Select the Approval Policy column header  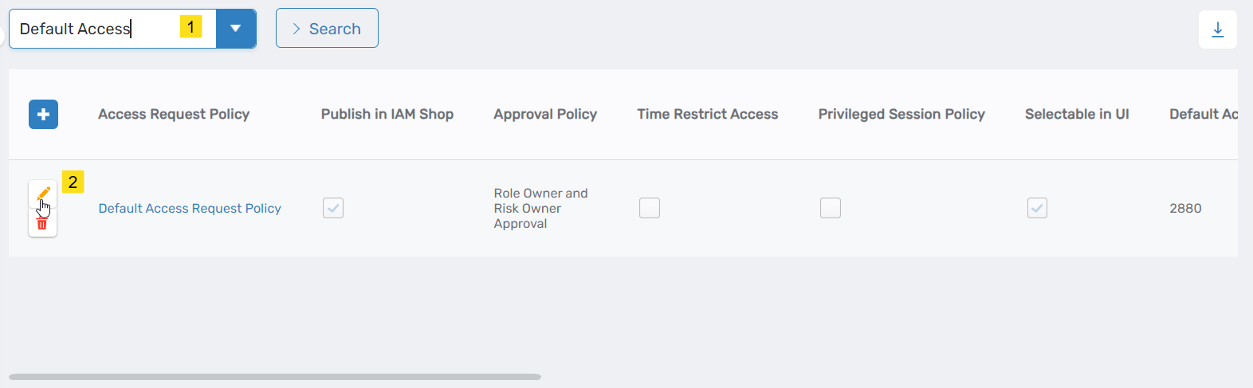point(545,114)
